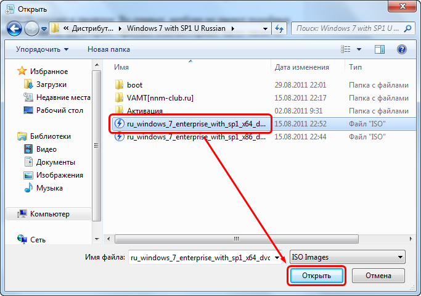Select the Windows 7 with SP1 U Russian breadcrumb
This screenshot has height=296, width=421.
click(176, 28)
